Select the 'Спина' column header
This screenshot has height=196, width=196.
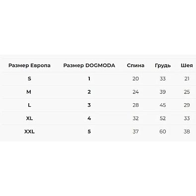135,65
